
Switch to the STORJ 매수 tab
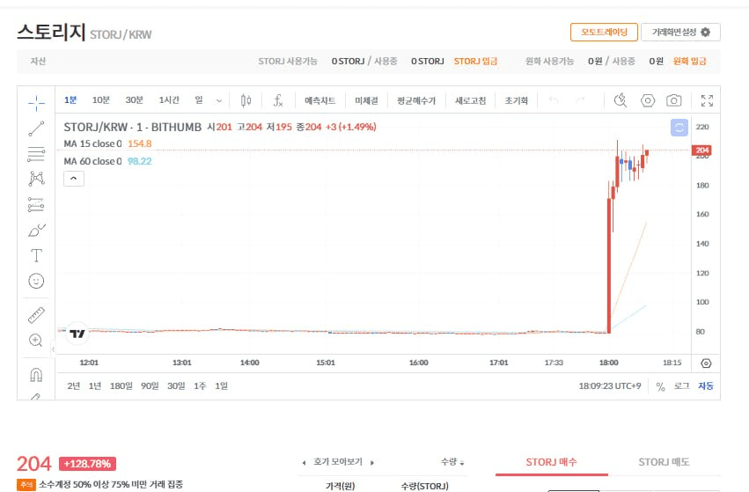coord(551,462)
